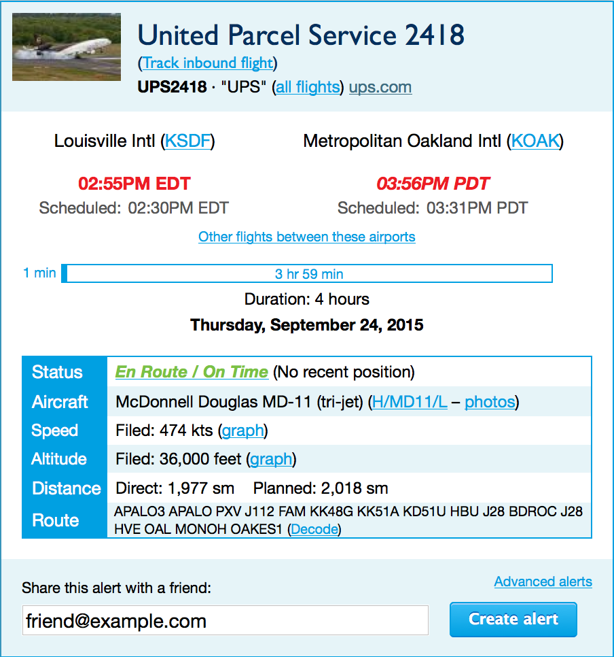Viewport: 614px width, 657px height.
Task: Click the 03:56PM PDT arrival time
Action: (x=433, y=184)
